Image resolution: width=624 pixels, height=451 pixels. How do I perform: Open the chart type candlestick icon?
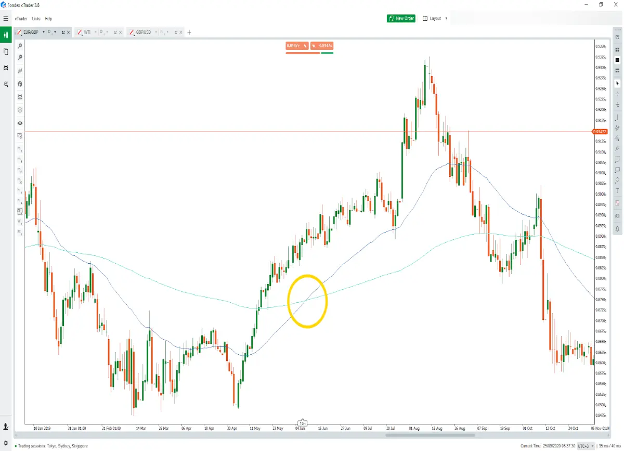pos(20,70)
